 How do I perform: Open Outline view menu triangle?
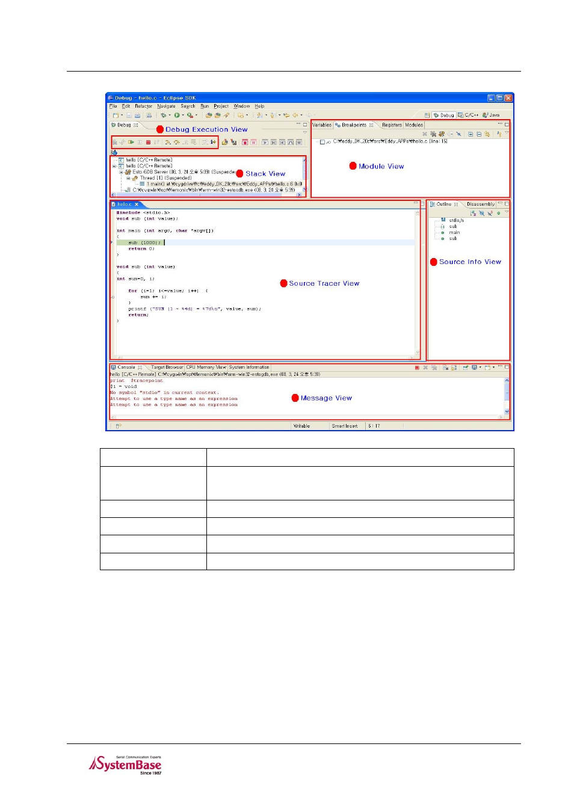[507, 212]
